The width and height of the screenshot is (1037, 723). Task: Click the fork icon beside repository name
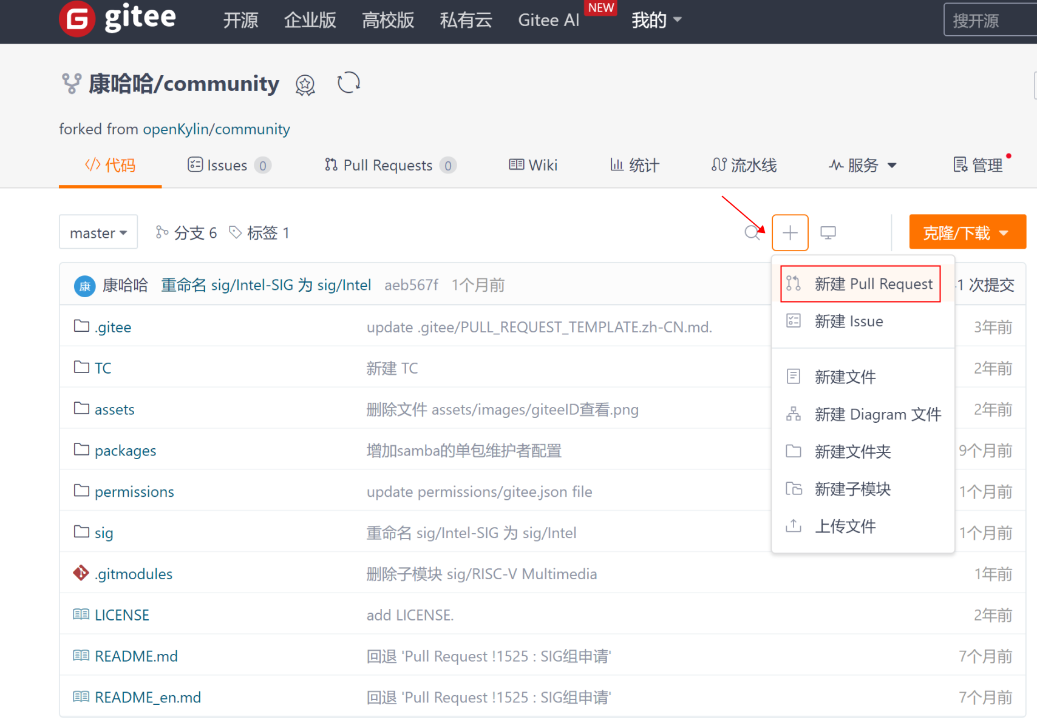[72, 84]
